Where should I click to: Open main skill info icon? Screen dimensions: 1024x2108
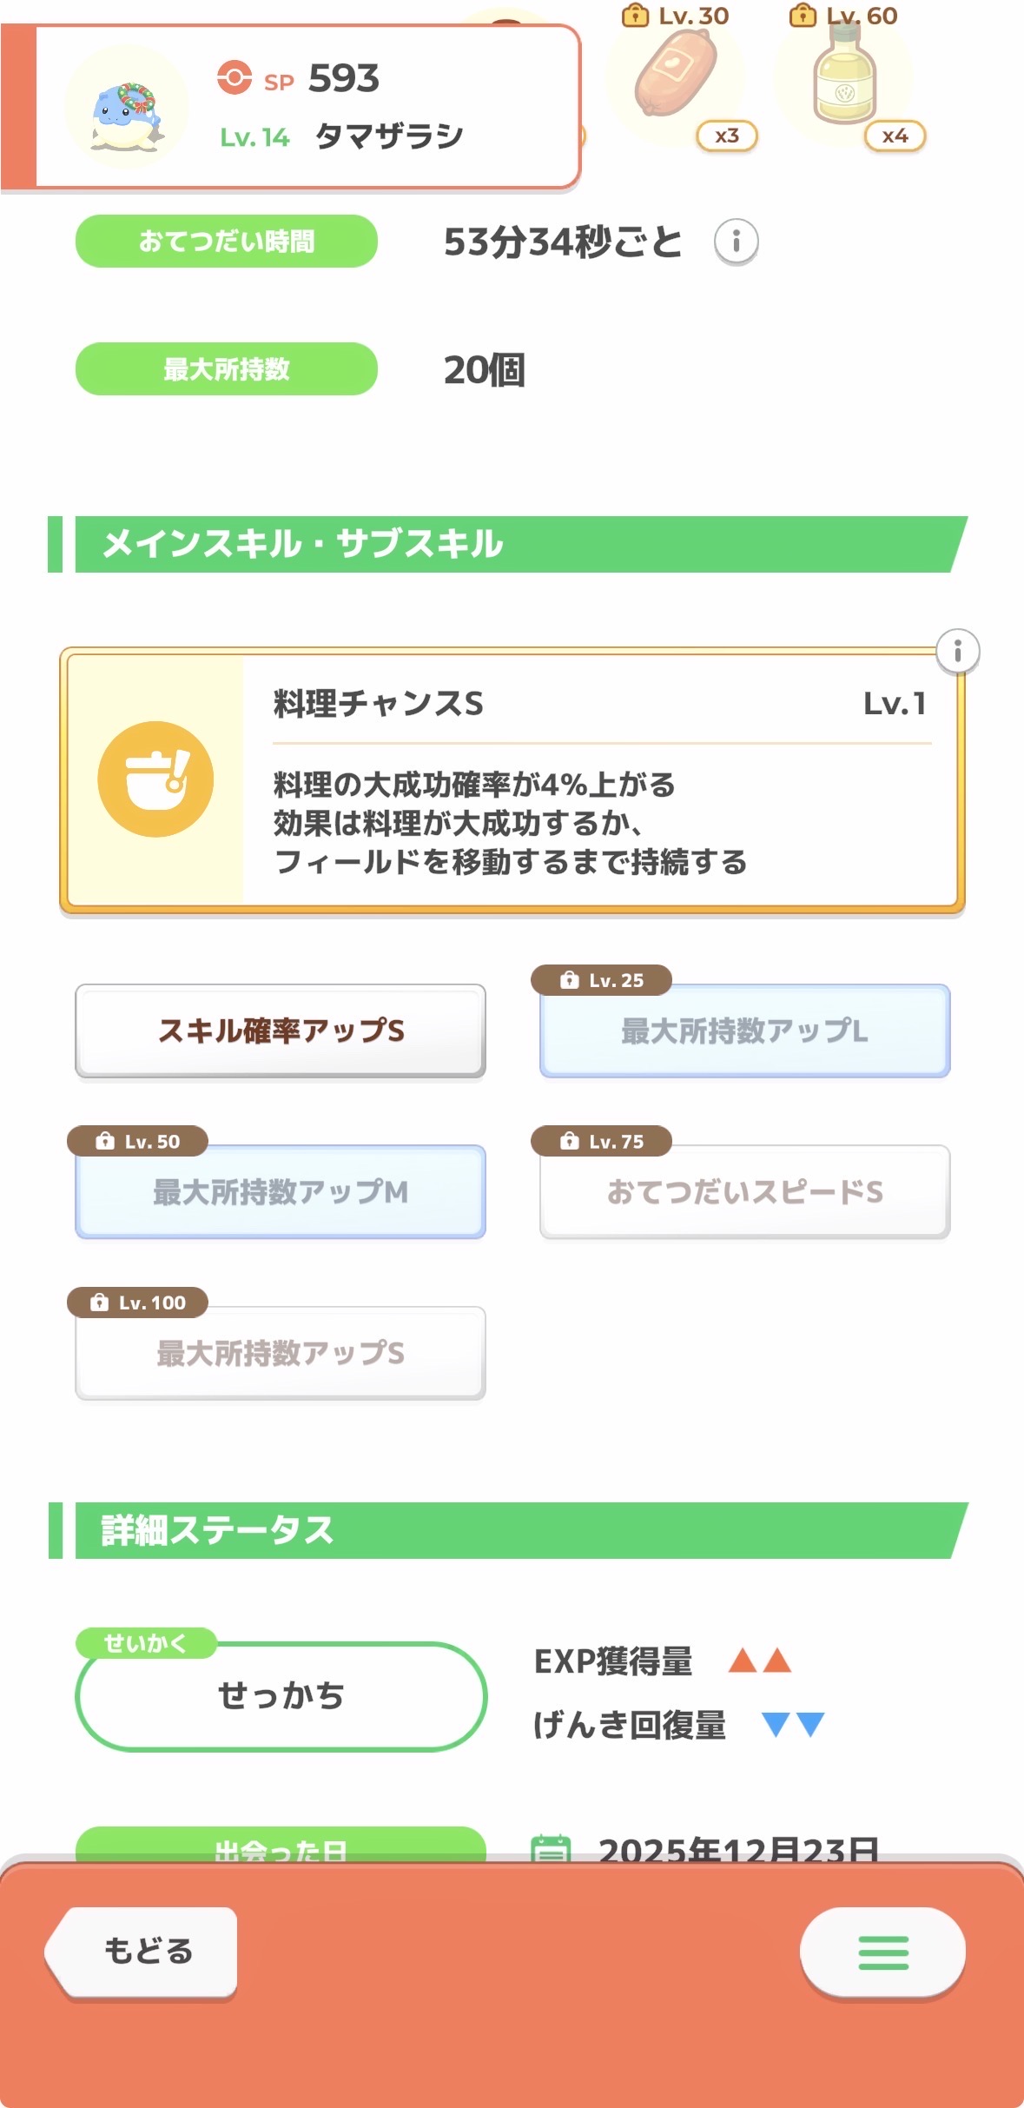[957, 651]
